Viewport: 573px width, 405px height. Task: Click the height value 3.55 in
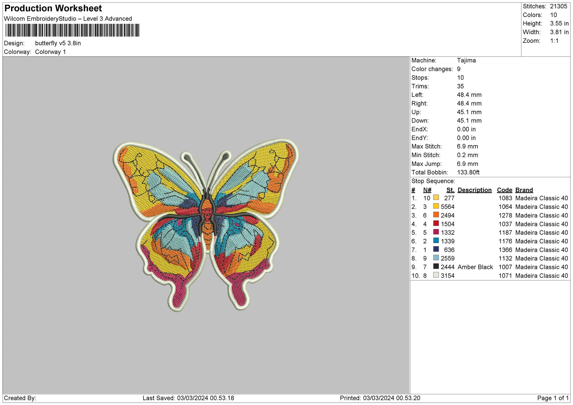pos(559,23)
